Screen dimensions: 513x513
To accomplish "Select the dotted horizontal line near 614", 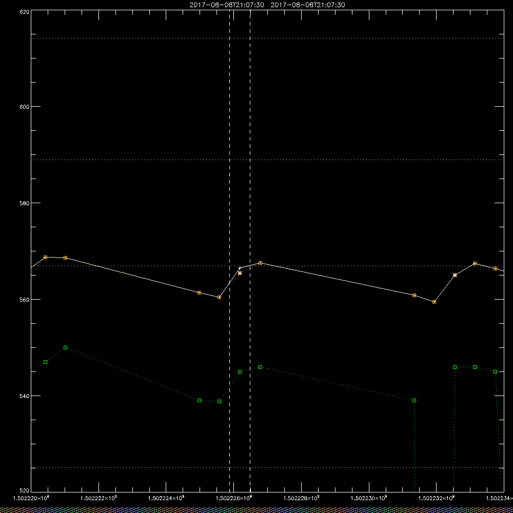I will tap(267, 38).
